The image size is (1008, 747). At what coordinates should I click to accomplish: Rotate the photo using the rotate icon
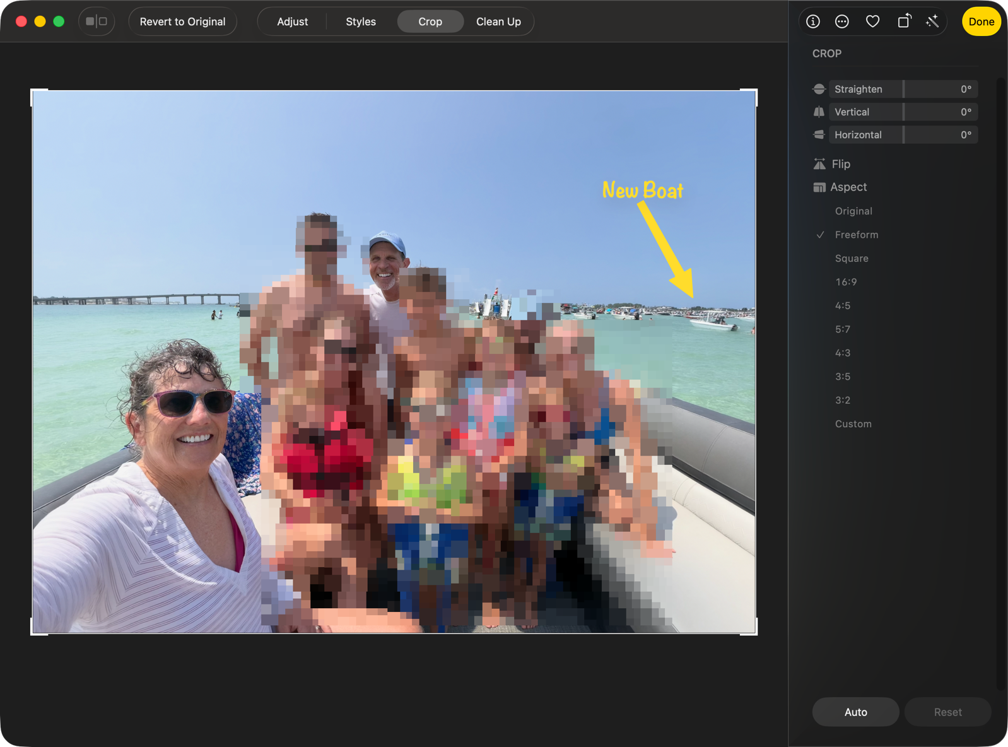904,21
